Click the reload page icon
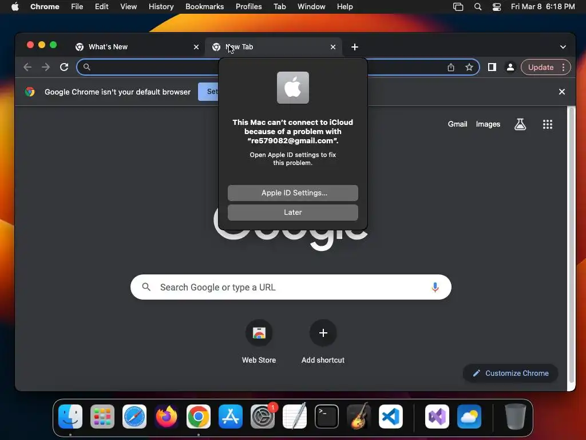This screenshot has height=440, width=586. (x=64, y=67)
